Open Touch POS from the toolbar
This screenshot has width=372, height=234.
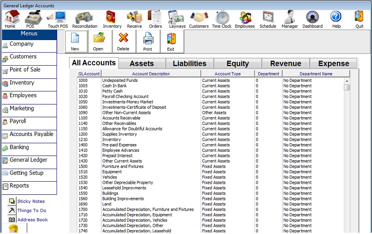click(x=58, y=19)
